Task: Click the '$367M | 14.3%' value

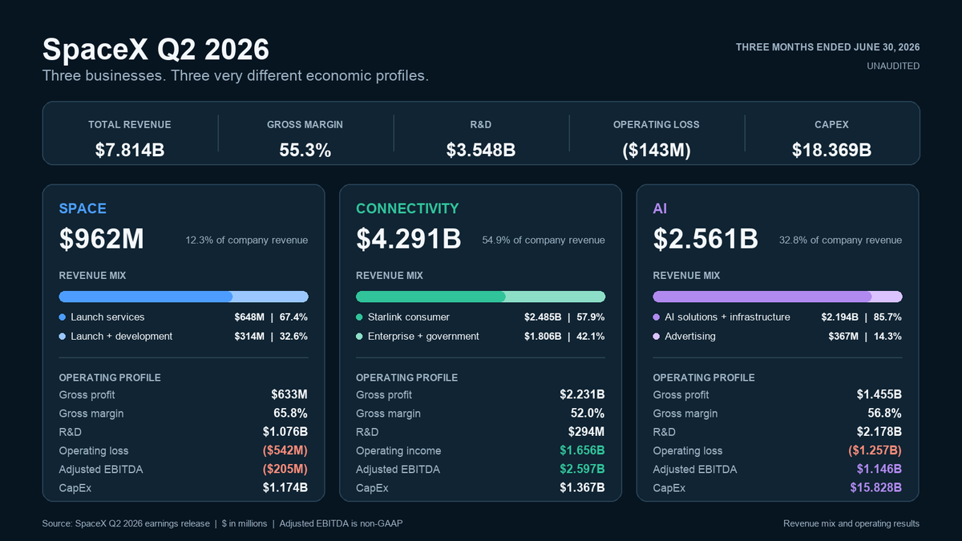Action: 865,337
